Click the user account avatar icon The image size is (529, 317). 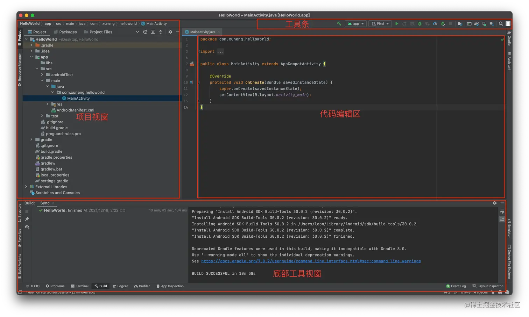pos(508,24)
